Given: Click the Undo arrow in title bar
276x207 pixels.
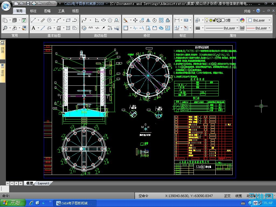Looking at the screenshot, I should point(40,3).
